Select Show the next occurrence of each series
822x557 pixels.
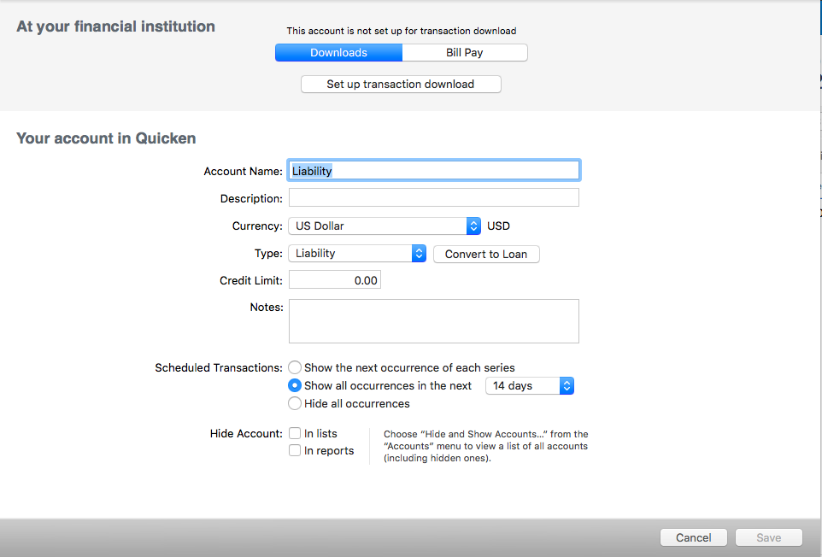(x=295, y=368)
